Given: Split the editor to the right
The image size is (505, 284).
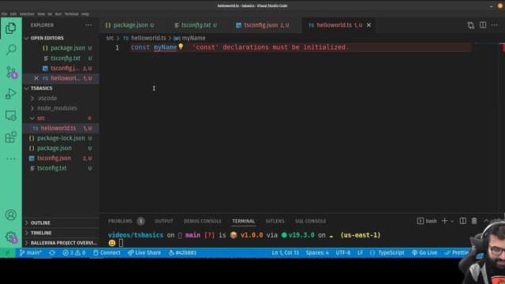Looking at the screenshot, I should [483, 24].
